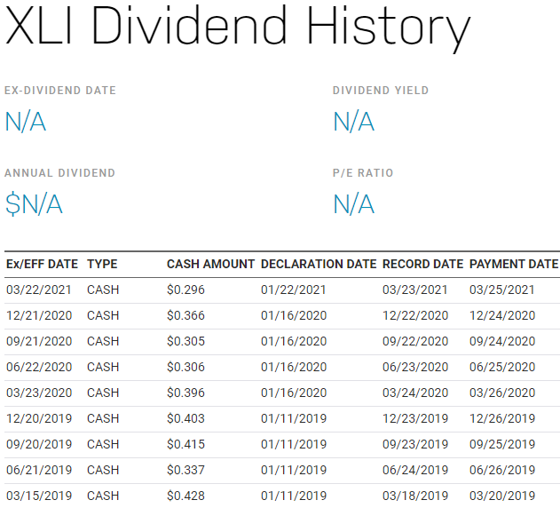
Task: Click the N/A value under P/E Ratio
Action: 354,204
